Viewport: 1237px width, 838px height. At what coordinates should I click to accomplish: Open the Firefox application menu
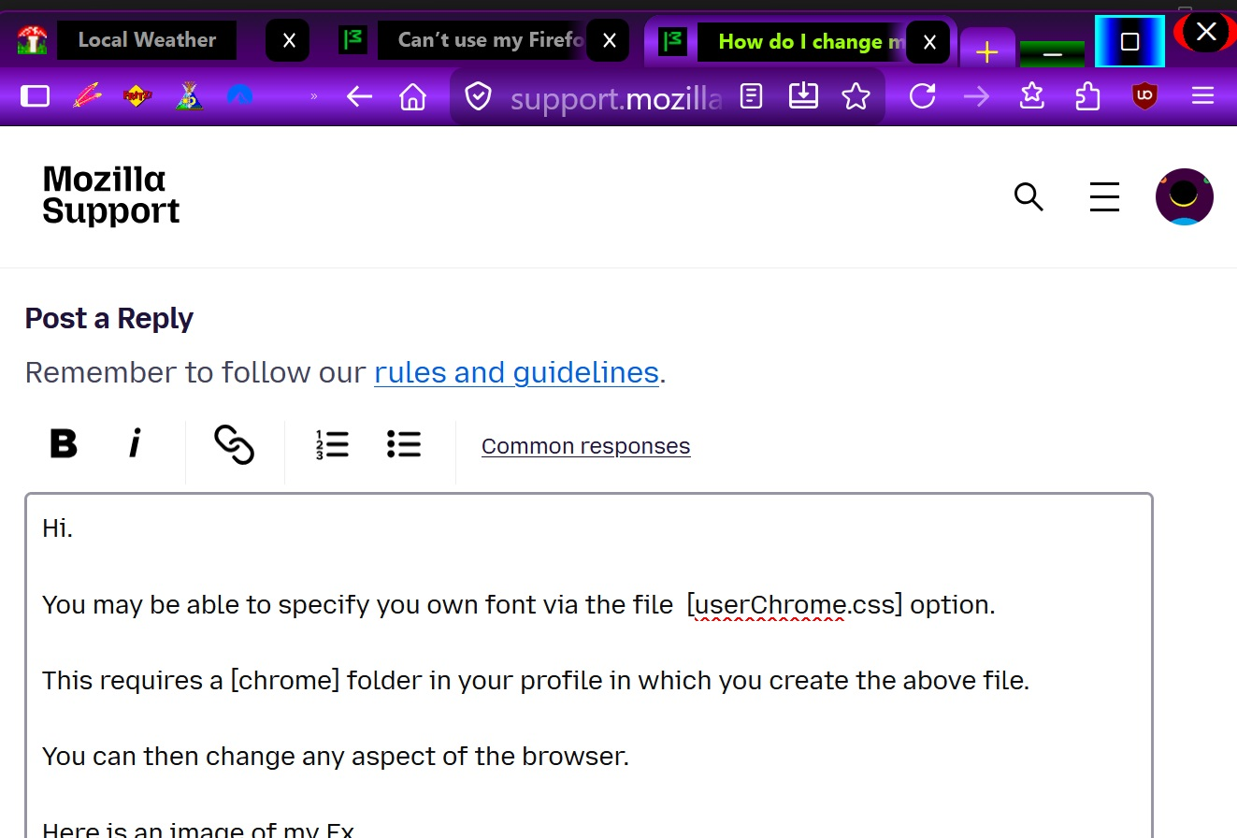(1202, 95)
